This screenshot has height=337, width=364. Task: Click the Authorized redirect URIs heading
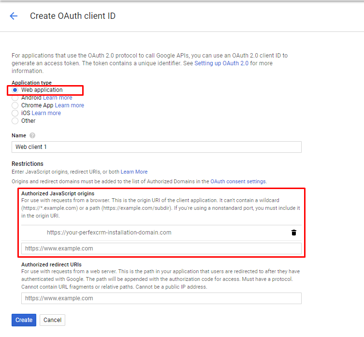click(51, 264)
